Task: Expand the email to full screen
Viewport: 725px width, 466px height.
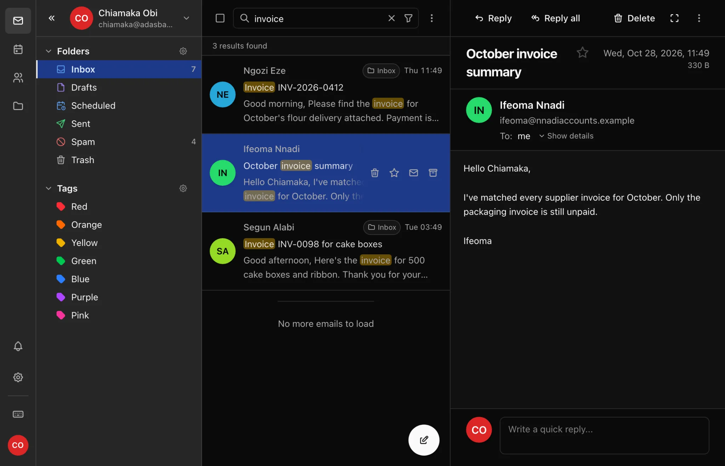Action: [674, 18]
